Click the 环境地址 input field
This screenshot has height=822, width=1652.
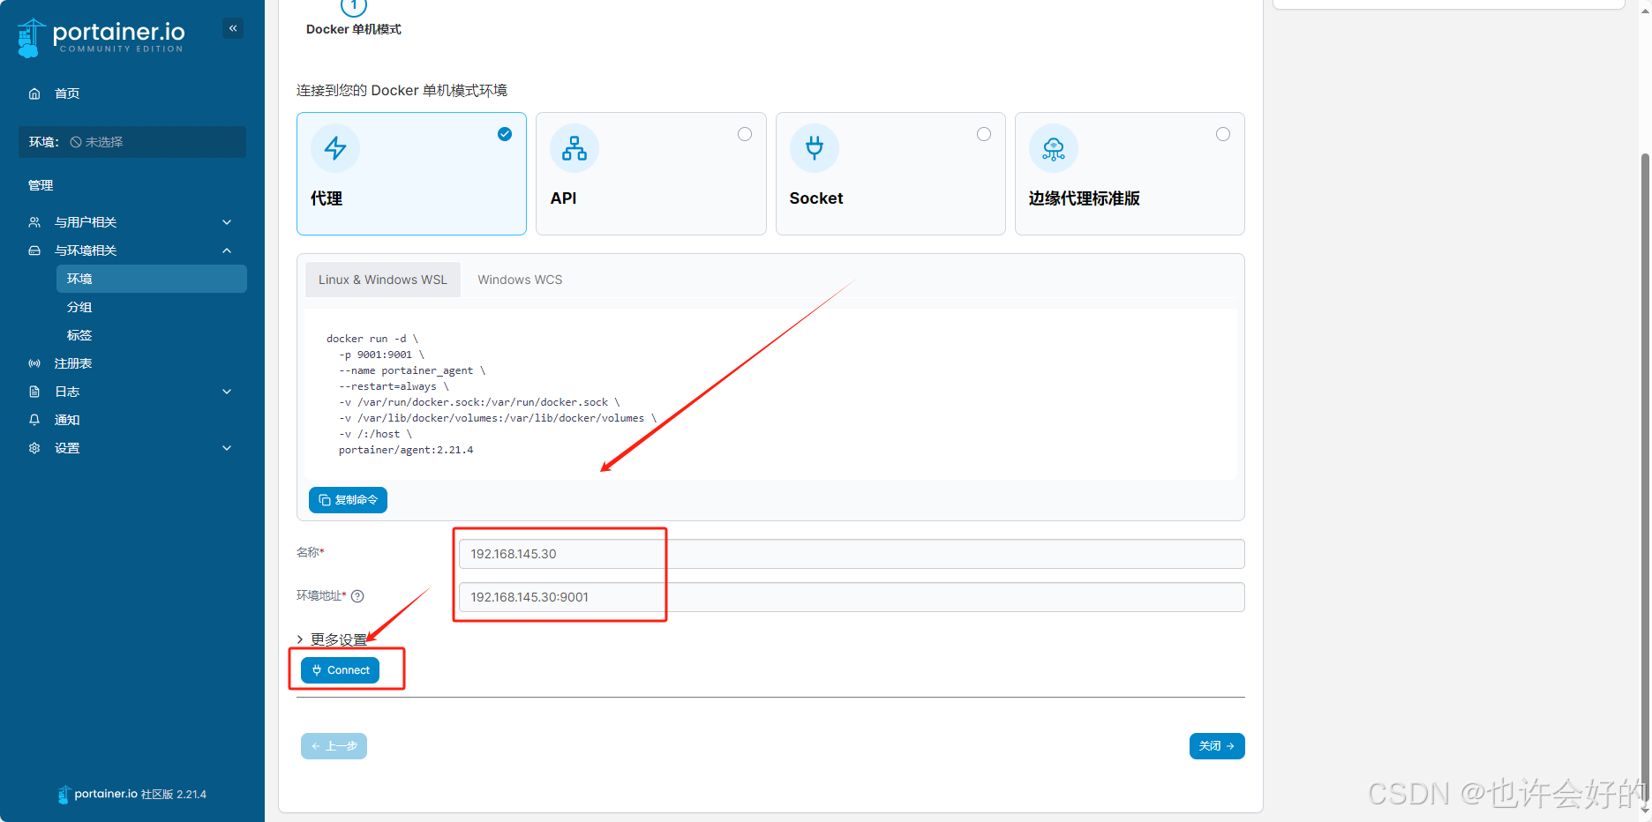point(852,597)
